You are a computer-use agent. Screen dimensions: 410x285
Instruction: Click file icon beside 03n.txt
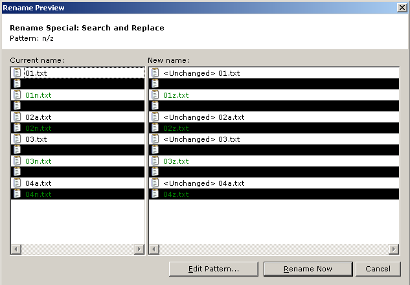pos(17,161)
